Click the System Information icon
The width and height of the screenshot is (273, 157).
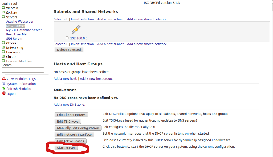[x=4, y=83]
